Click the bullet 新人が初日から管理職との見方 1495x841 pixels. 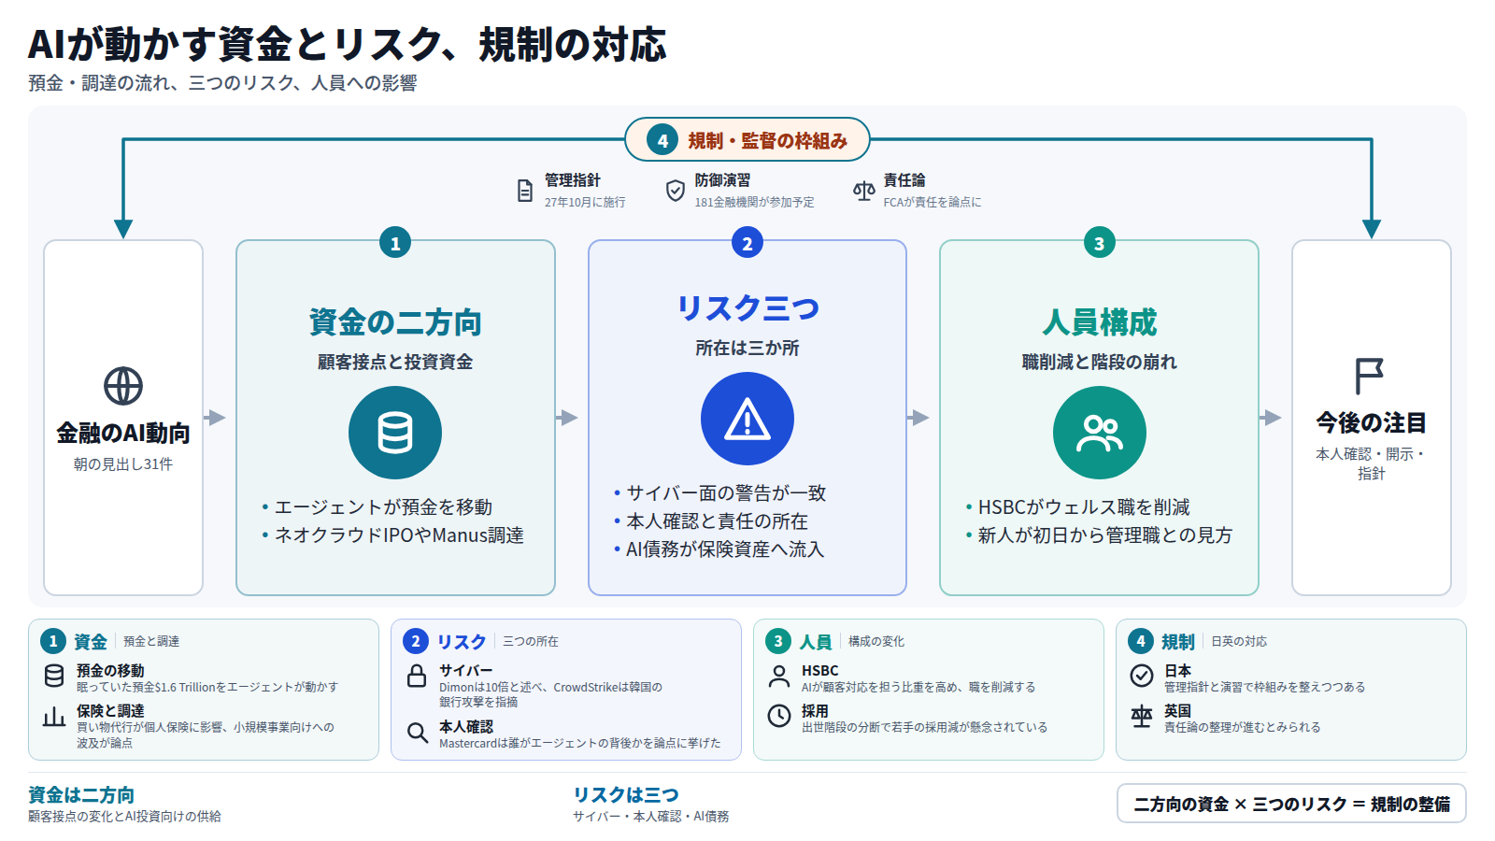[x=1105, y=535]
